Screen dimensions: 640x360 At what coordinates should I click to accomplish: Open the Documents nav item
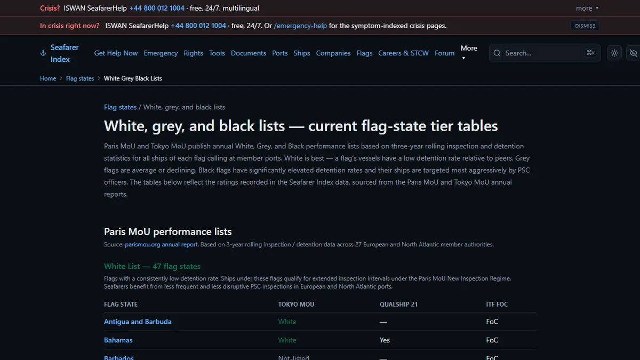pos(249,53)
